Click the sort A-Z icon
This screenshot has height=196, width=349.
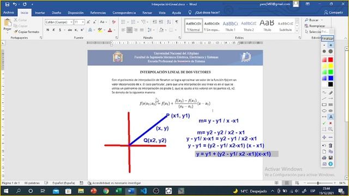[x=169, y=22]
